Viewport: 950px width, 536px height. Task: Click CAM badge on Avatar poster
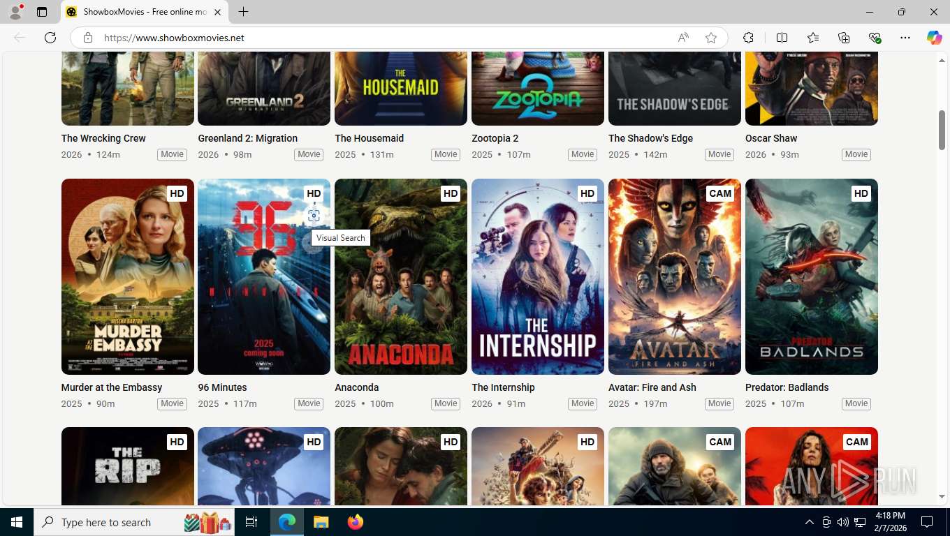tap(720, 193)
